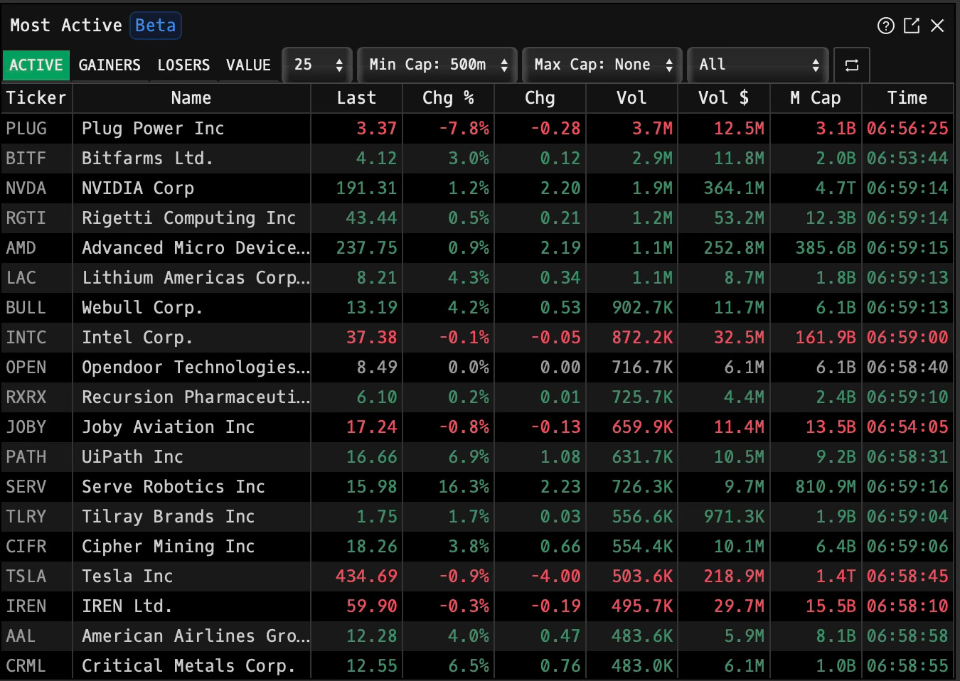The image size is (960, 681).
Task: Close the Most Active panel
Action: (937, 26)
